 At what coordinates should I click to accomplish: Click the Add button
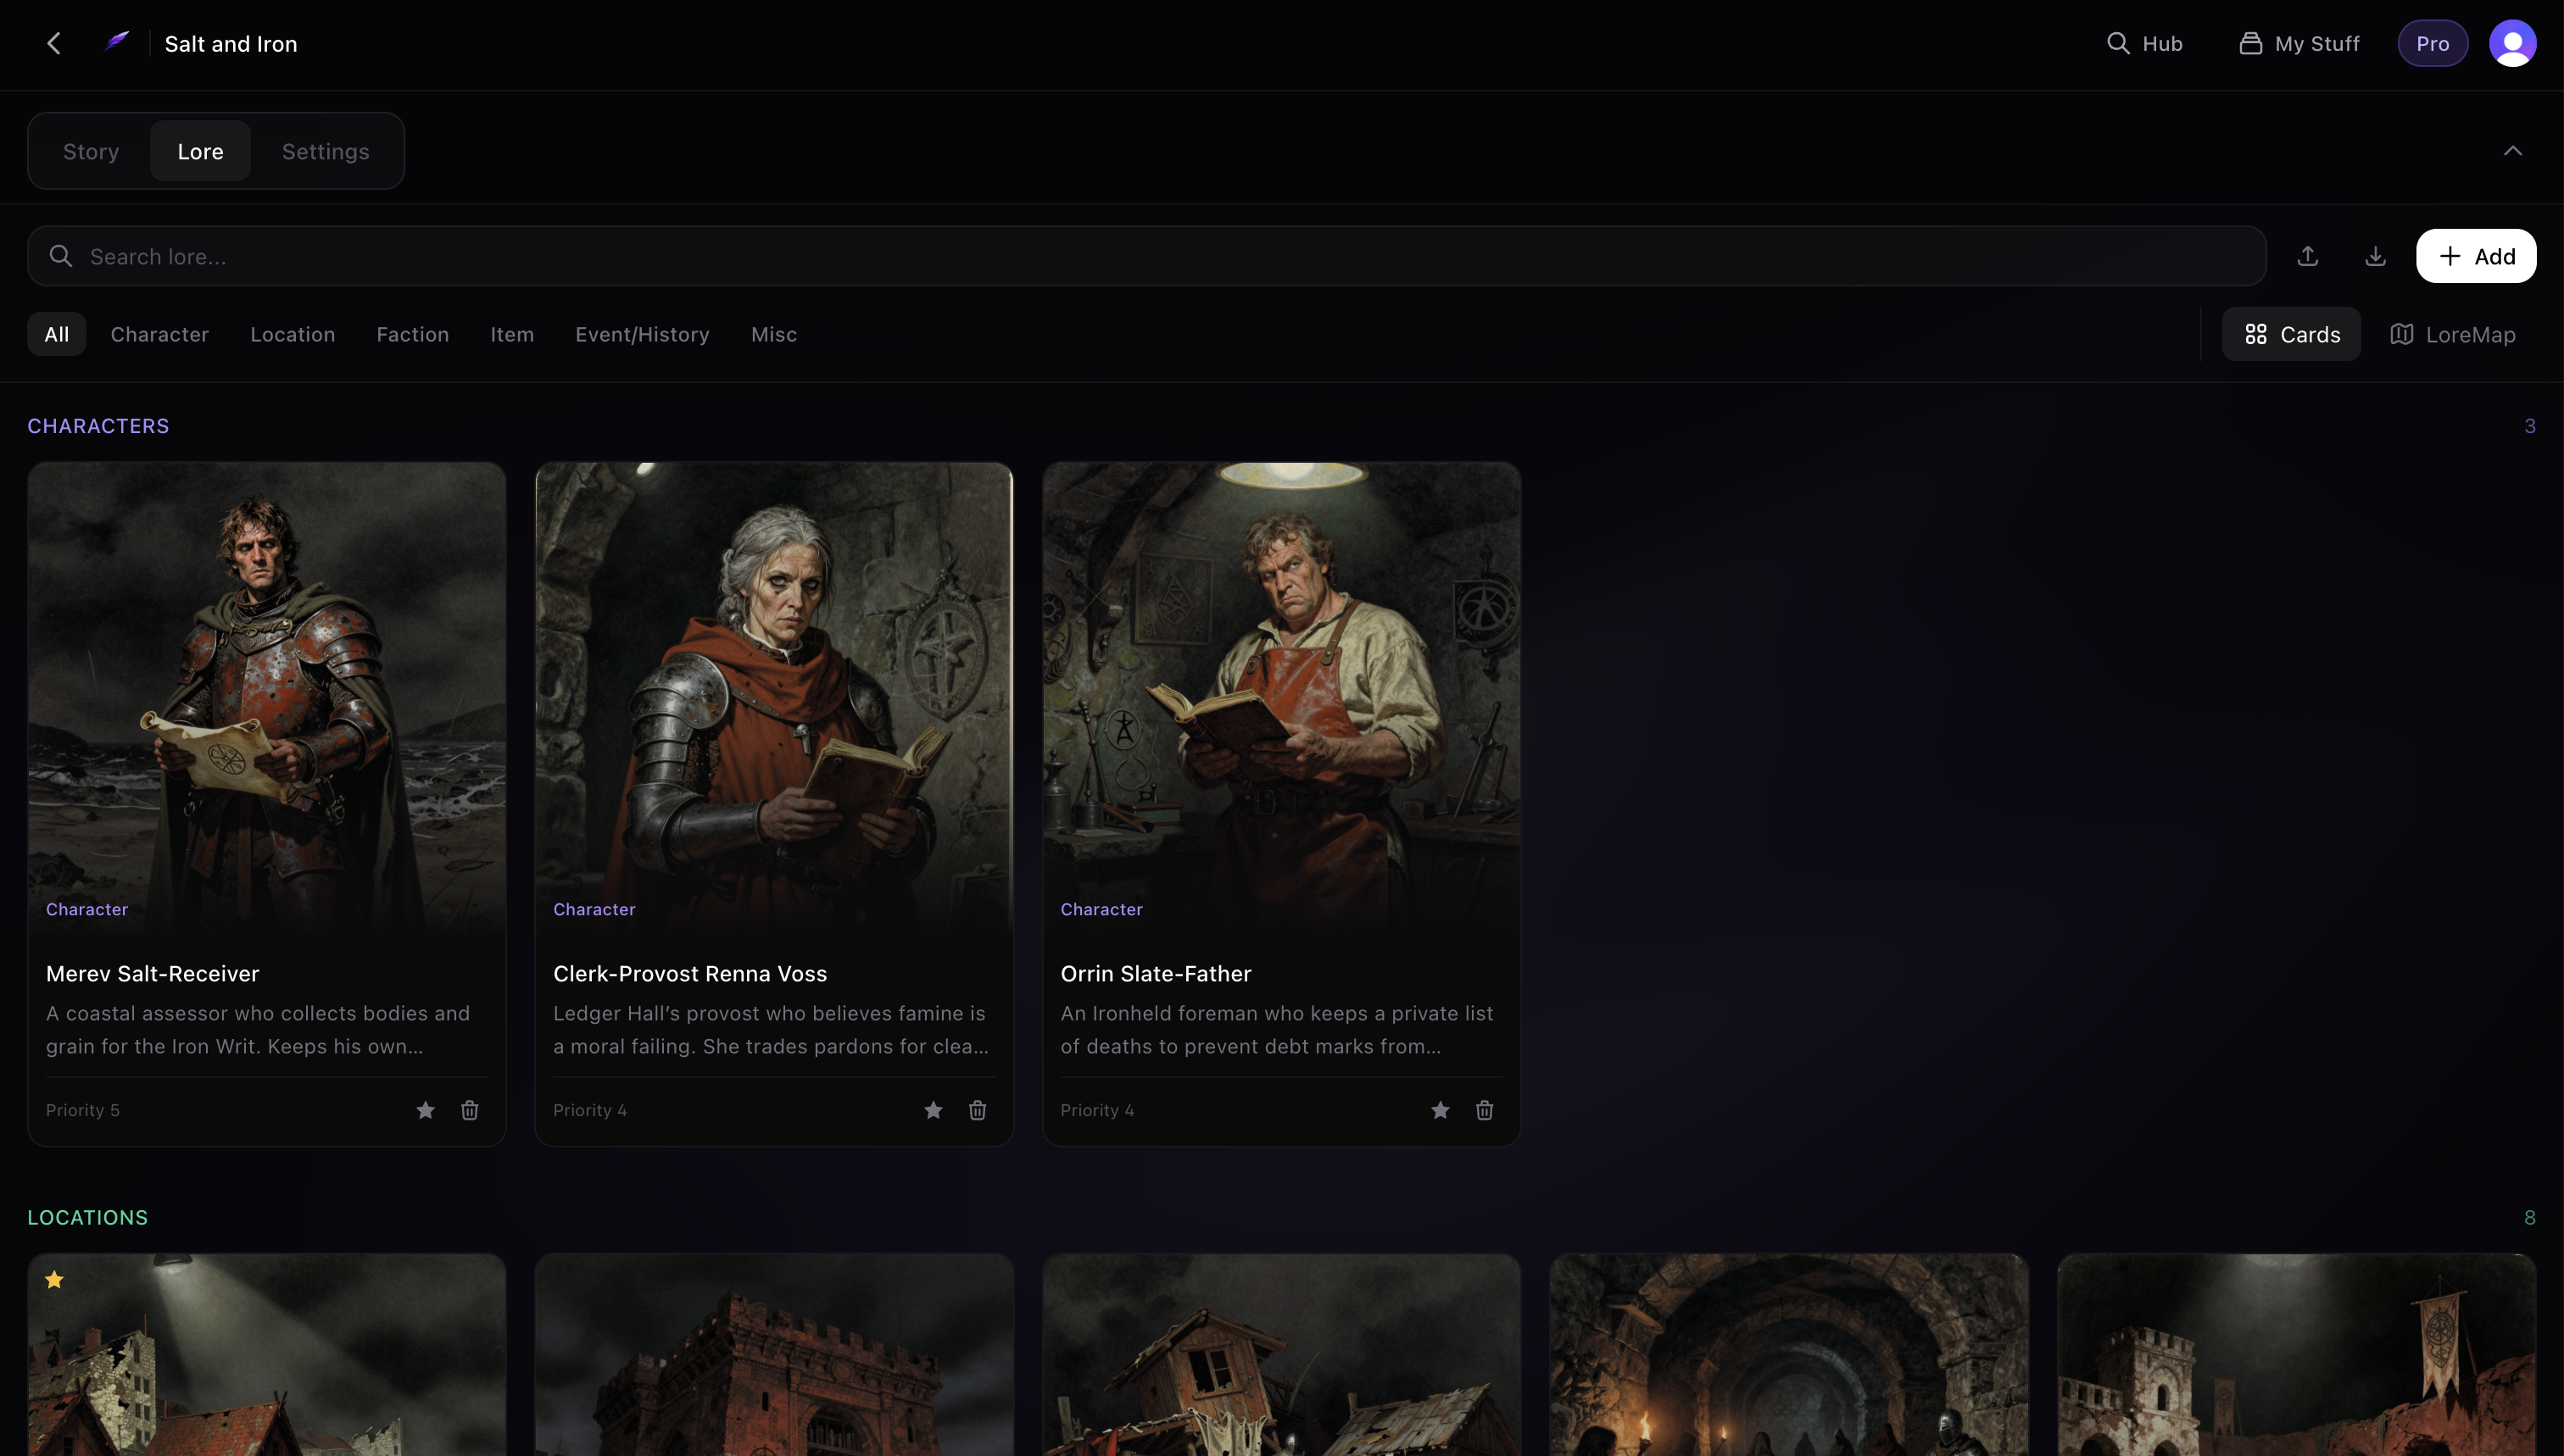2476,256
